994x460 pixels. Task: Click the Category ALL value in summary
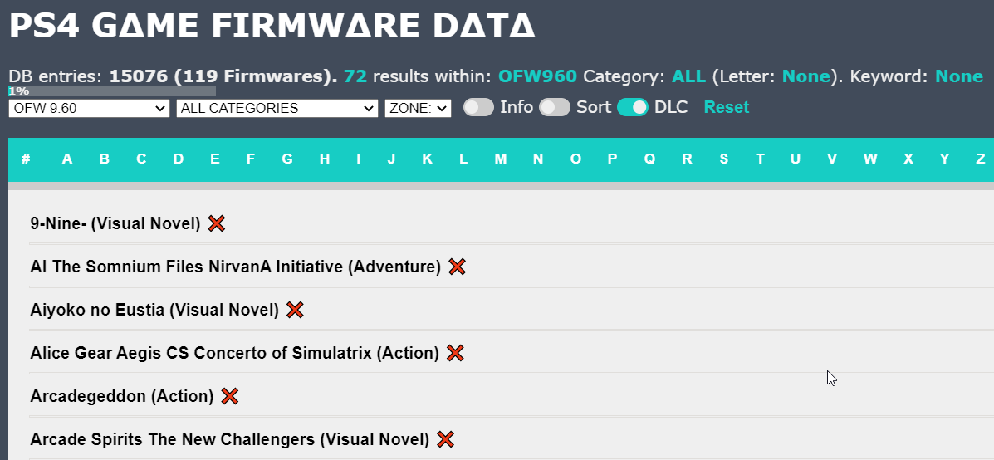pyautogui.click(x=688, y=76)
